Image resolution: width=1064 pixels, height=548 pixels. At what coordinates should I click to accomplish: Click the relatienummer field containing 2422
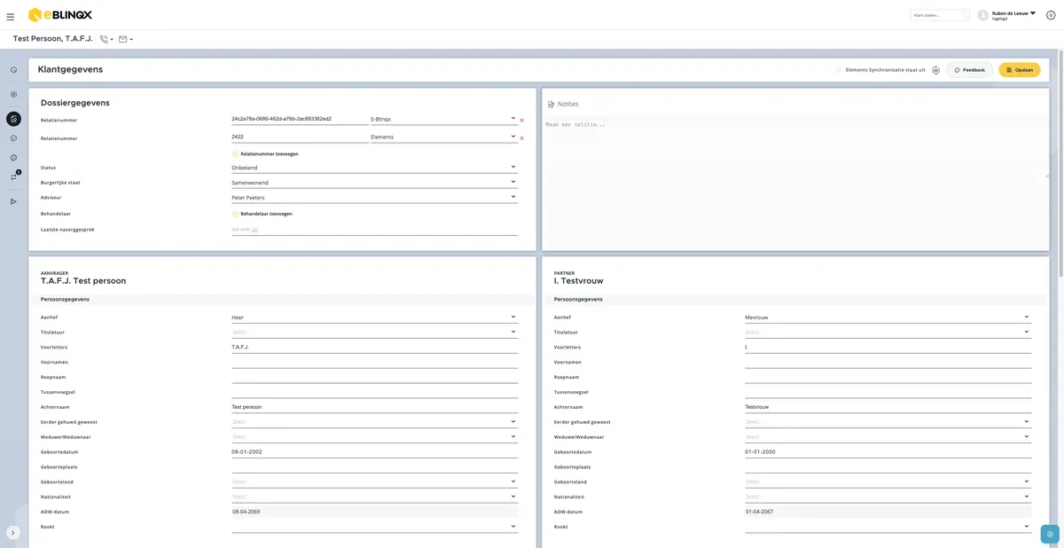click(300, 137)
